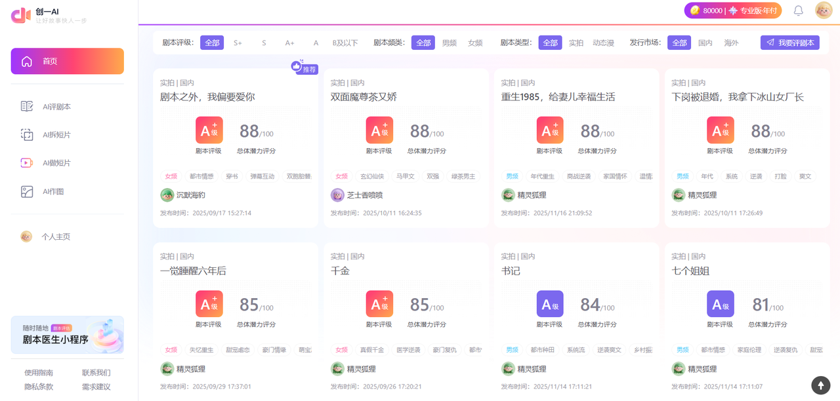
Task: Filter 剧本类型 by 动态漫
Action: pyautogui.click(x=603, y=43)
